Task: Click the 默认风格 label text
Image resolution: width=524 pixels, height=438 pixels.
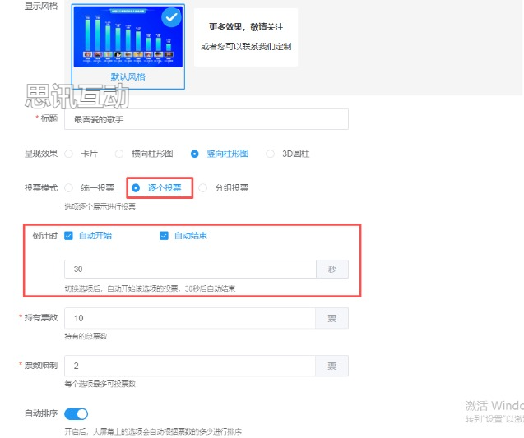Action: [128, 76]
